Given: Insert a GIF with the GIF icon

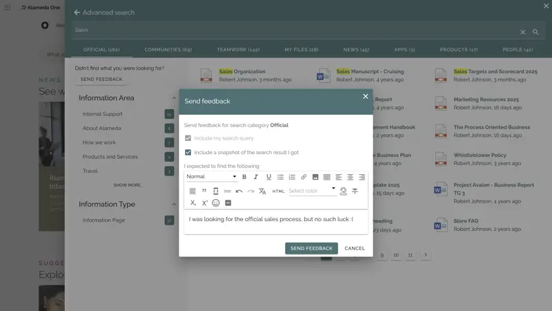Looking at the screenshot, I should (228, 202).
